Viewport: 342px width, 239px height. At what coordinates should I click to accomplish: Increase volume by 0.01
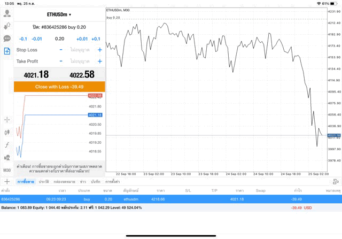pyautogui.click(x=82, y=39)
